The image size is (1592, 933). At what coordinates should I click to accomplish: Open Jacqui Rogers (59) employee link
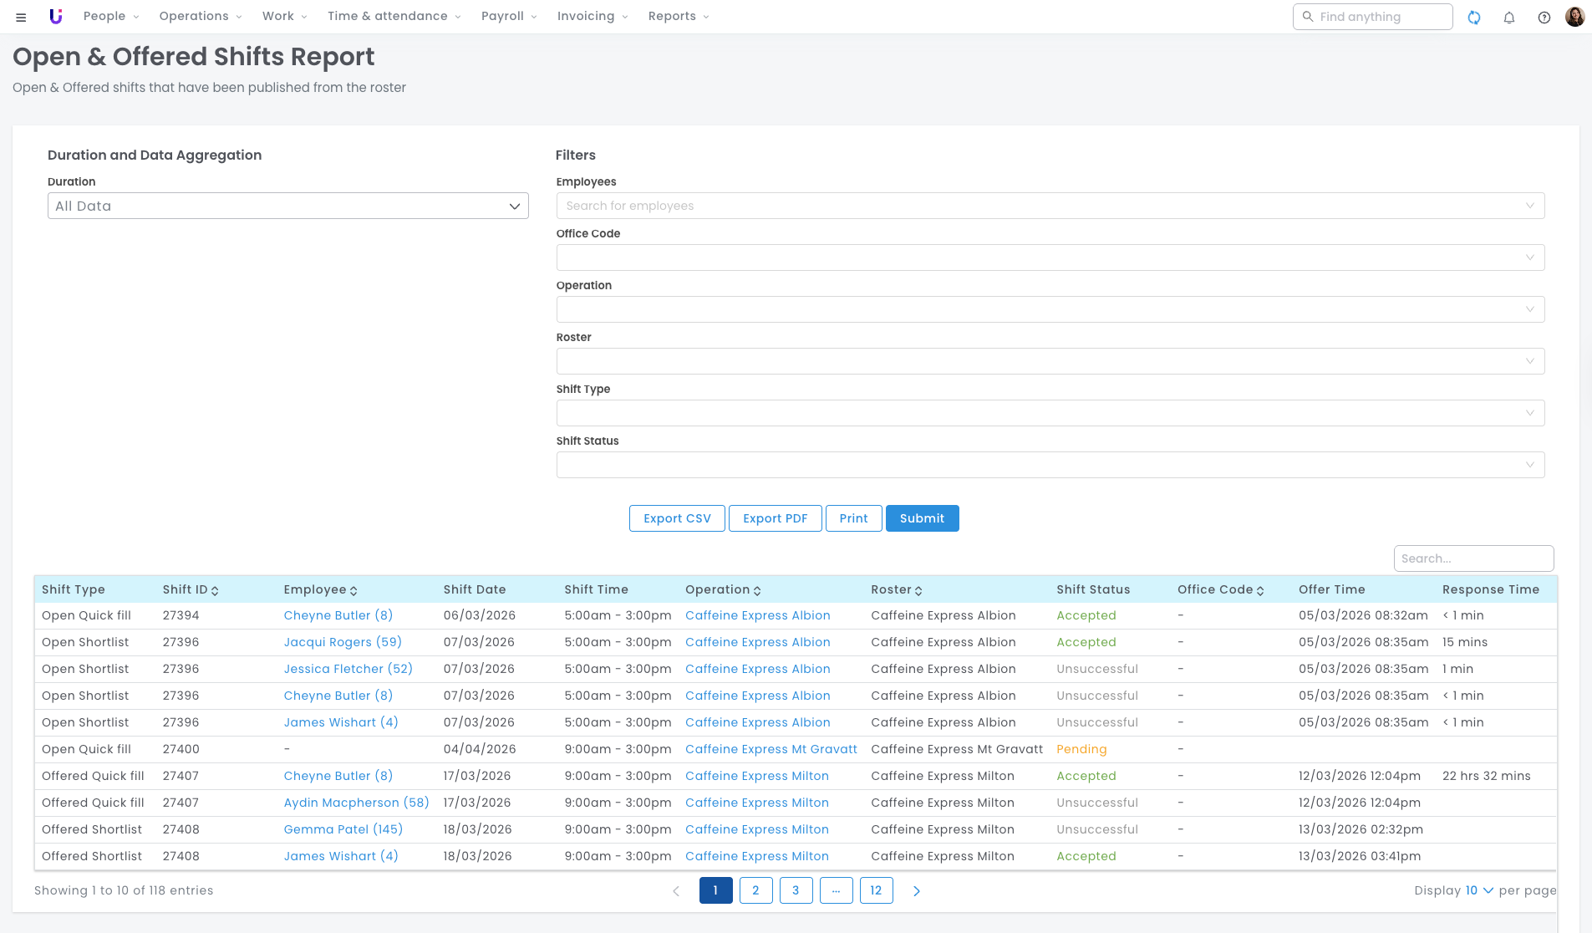coord(343,642)
